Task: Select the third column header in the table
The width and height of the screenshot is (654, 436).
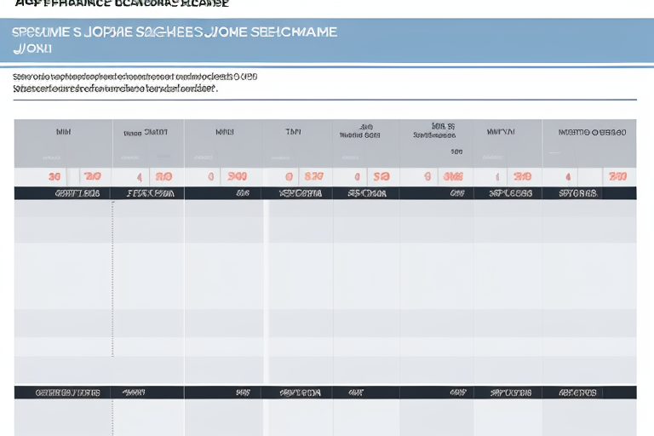Action: (225, 133)
